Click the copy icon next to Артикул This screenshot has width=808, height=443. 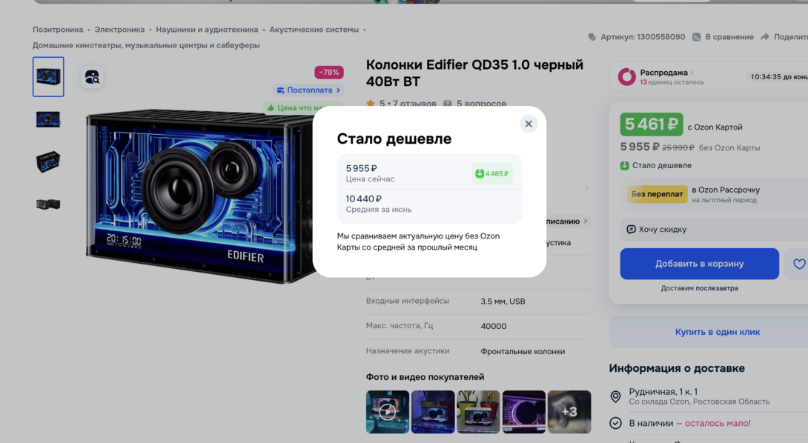592,37
